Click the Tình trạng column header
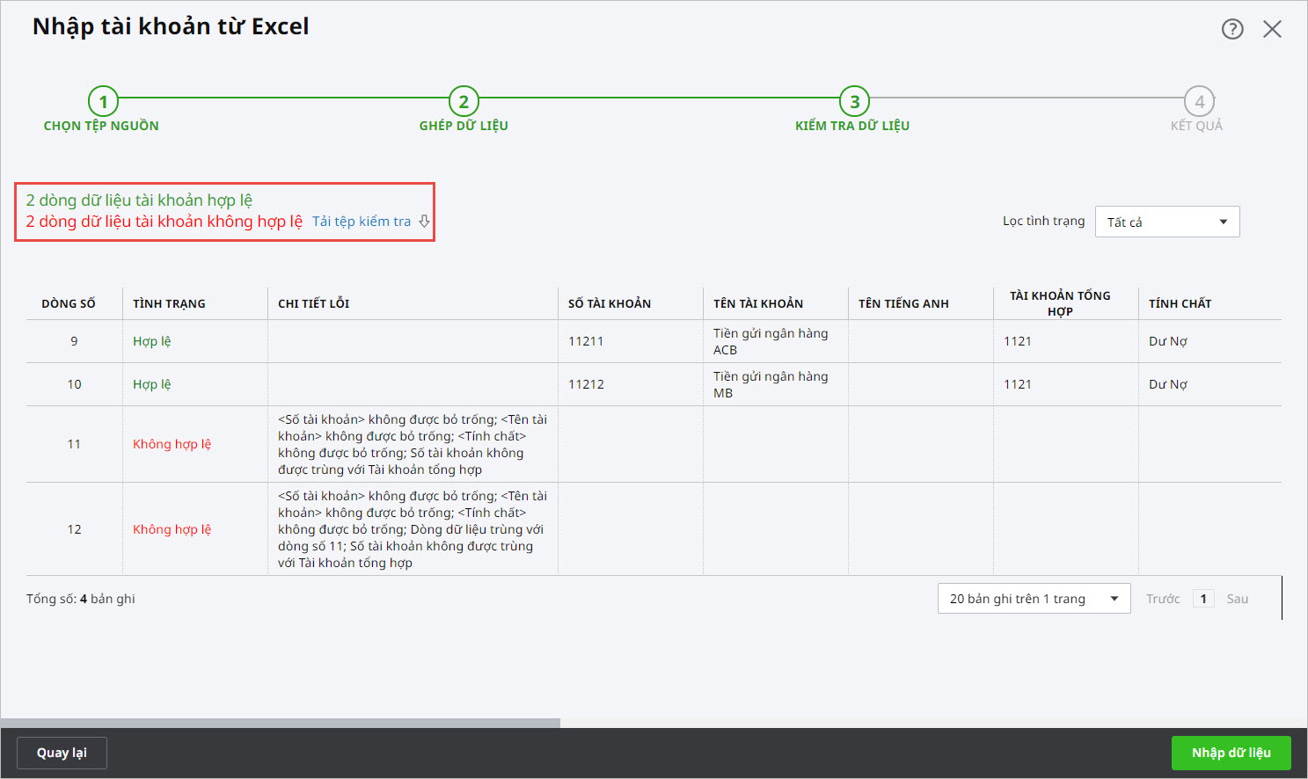Image resolution: width=1308 pixels, height=779 pixels. pyautogui.click(x=169, y=303)
